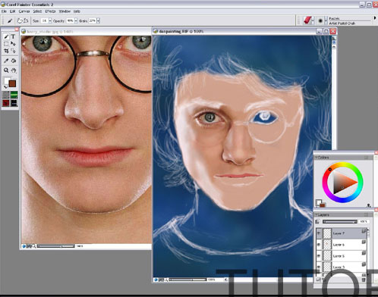Viewport: 378px width, 297px height.
Task: Select Layer 7 in Layers palette
Action: 342,233
